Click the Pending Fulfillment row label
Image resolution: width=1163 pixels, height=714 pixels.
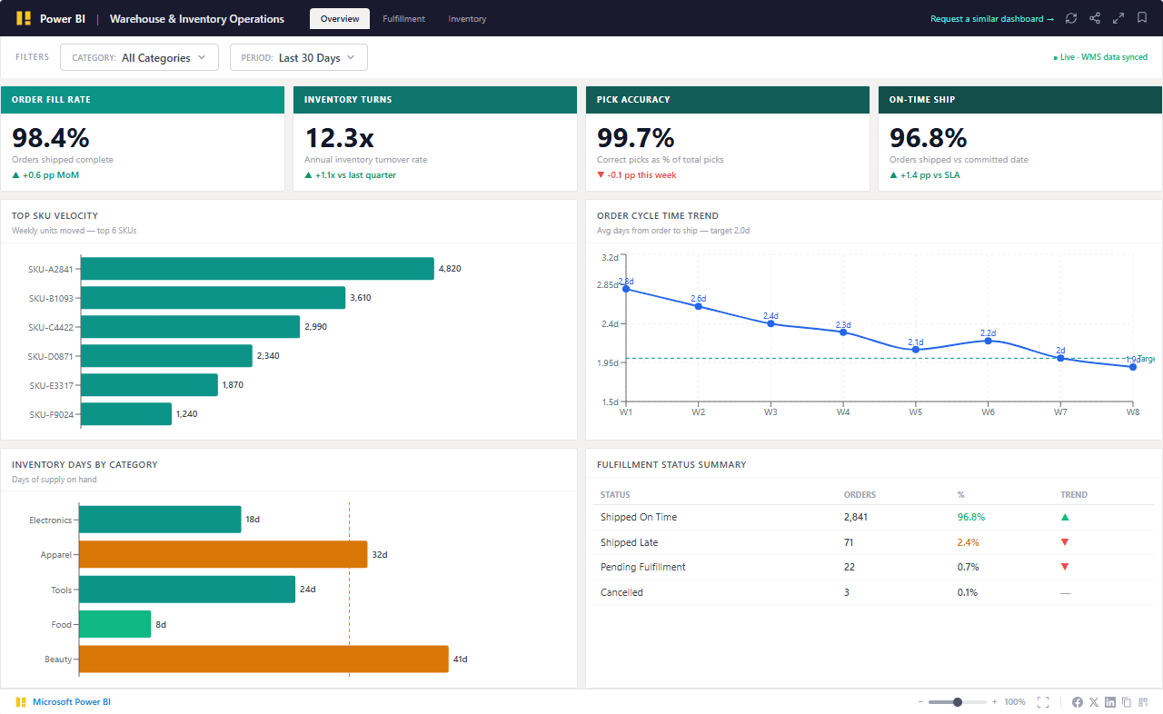coord(643,567)
